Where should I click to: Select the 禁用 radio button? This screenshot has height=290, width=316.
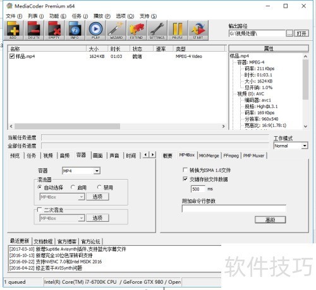pyautogui.click(x=99, y=187)
